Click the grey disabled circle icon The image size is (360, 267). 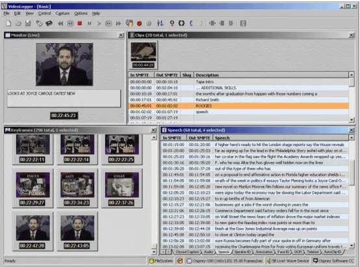tap(149, 23)
